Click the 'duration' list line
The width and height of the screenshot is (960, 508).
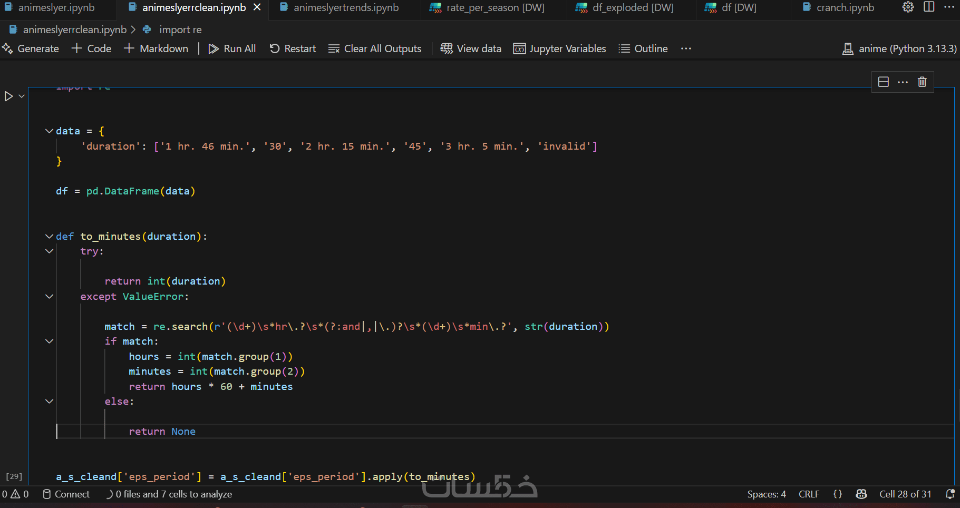[339, 146]
